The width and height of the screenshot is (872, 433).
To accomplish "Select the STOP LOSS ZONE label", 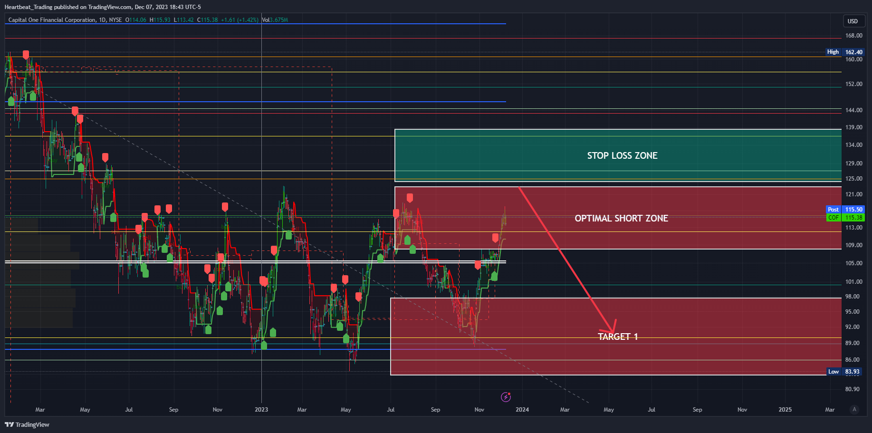I will coord(622,156).
